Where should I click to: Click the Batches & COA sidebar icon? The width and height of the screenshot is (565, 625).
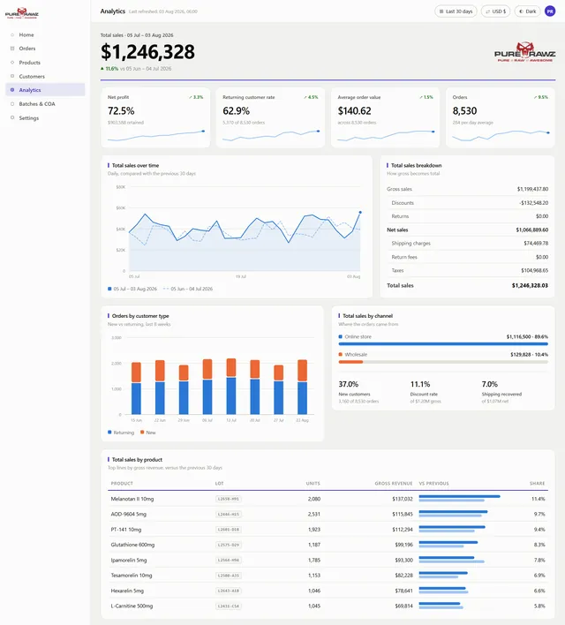point(12,103)
